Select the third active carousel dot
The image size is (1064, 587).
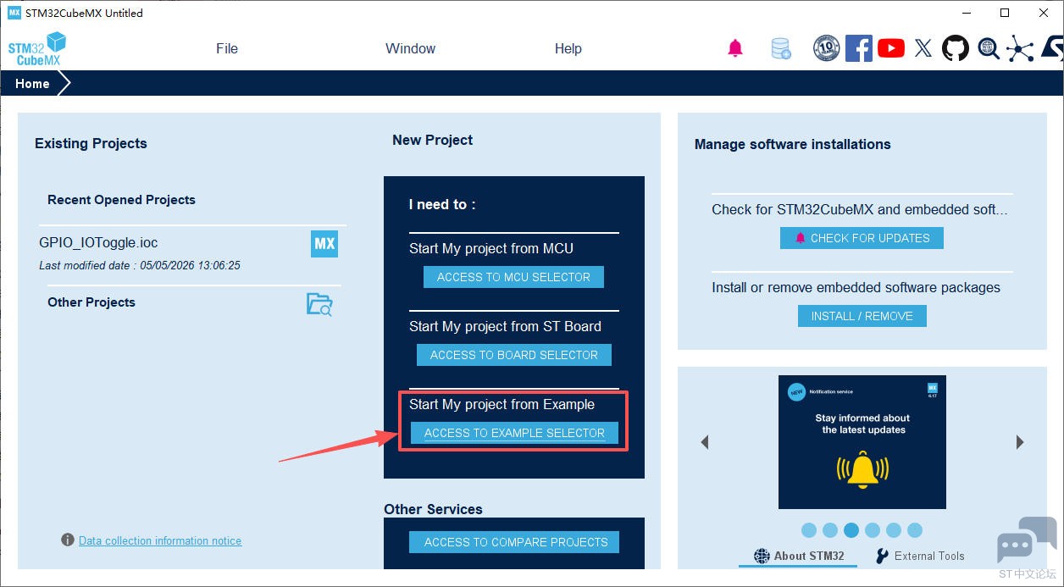(x=851, y=530)
